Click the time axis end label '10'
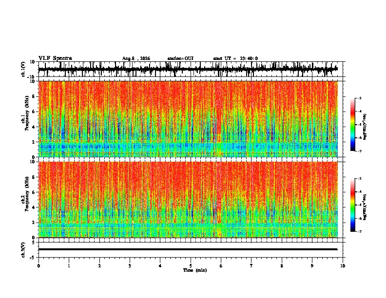This screenshot has height=298, width=386. [343, 266]
